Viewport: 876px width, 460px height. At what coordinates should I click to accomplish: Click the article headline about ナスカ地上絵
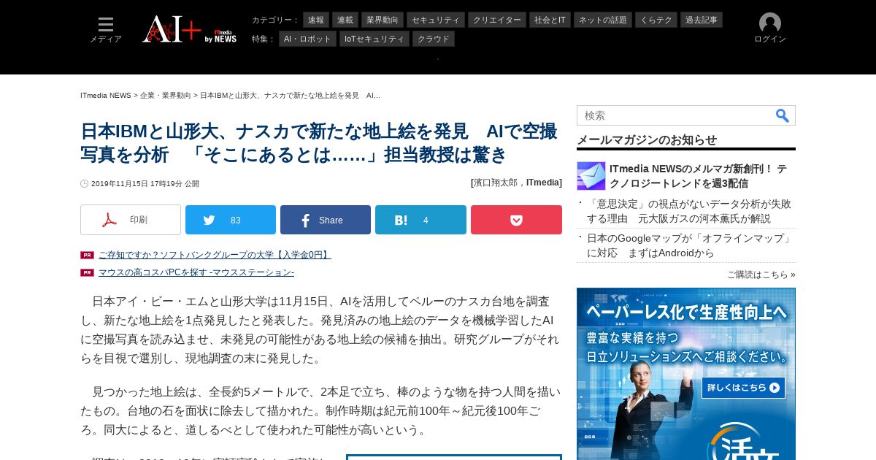319,143
